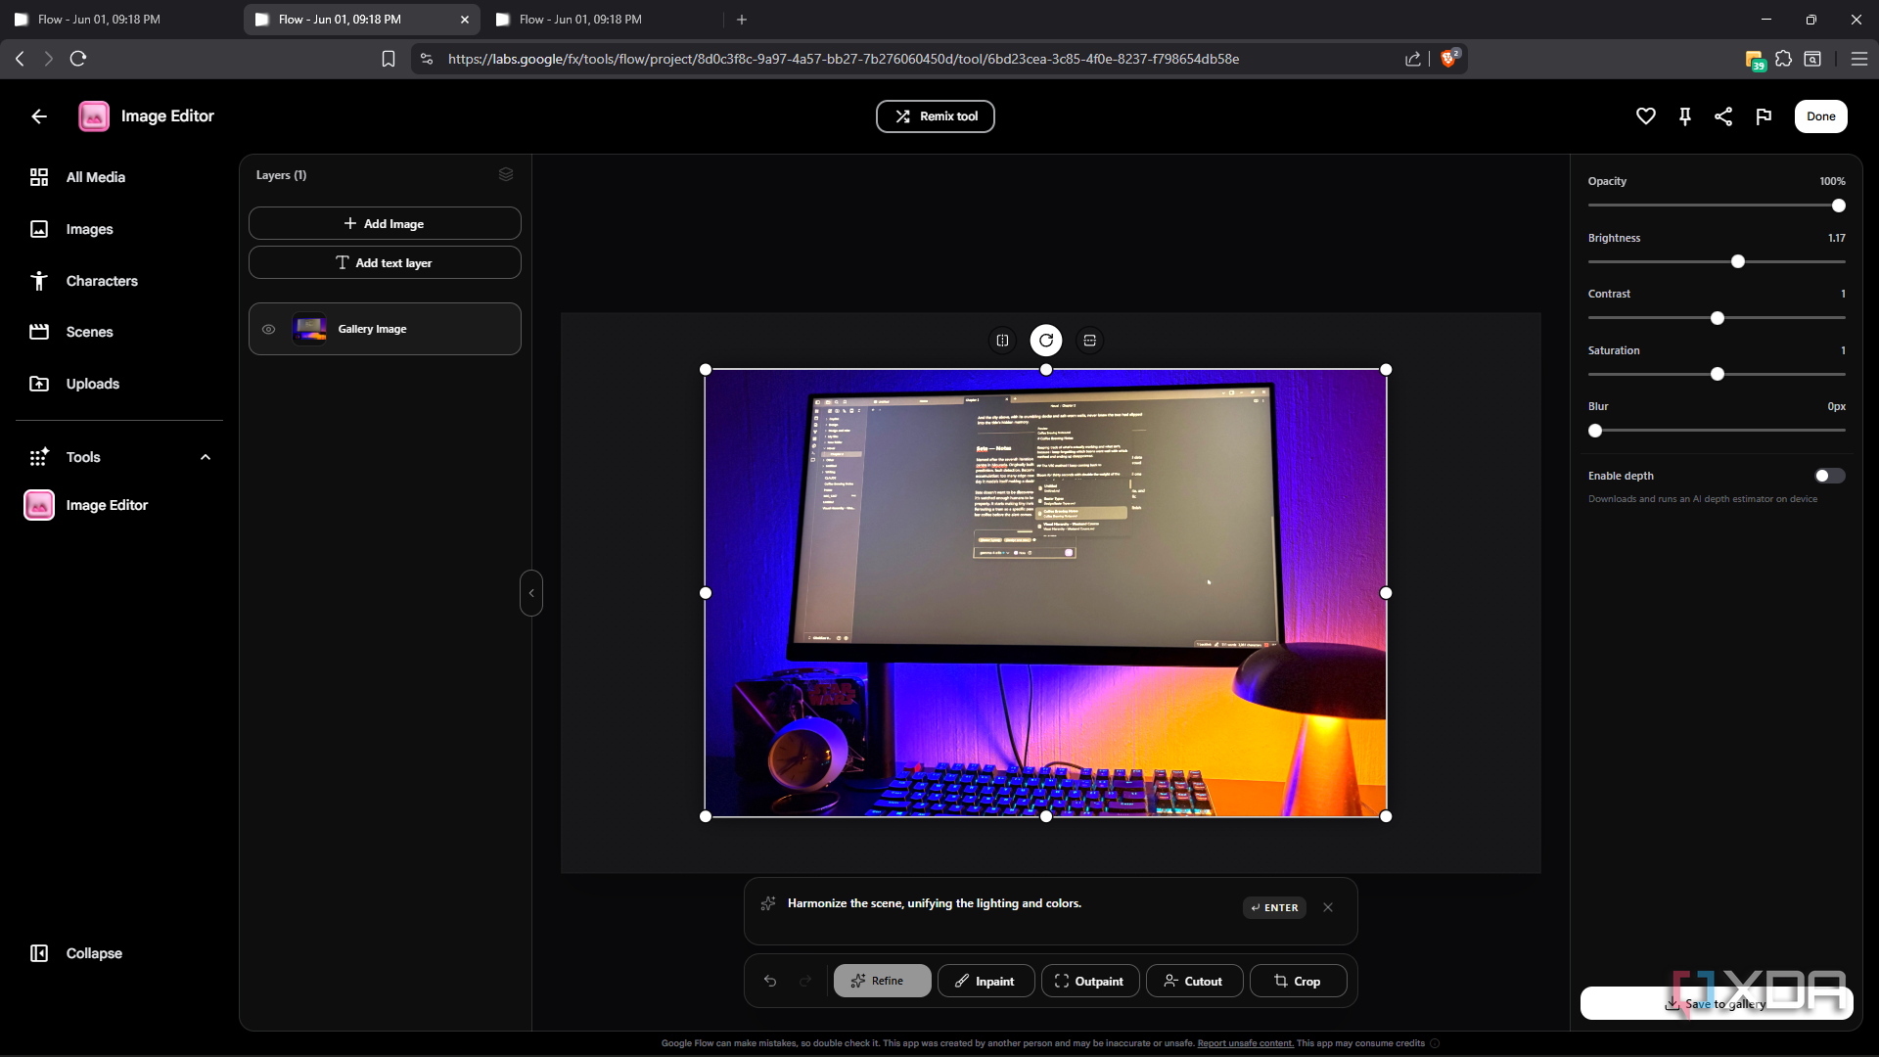Enable the depth toggle switch
Viewport: 1879px width, 1057px height.
(1829, 476)
